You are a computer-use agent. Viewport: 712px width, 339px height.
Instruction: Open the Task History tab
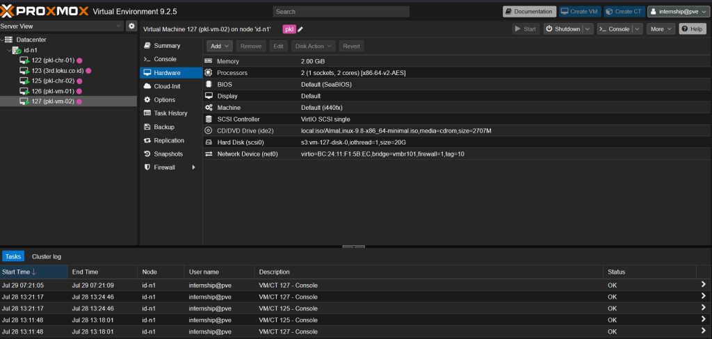(171, 113)
